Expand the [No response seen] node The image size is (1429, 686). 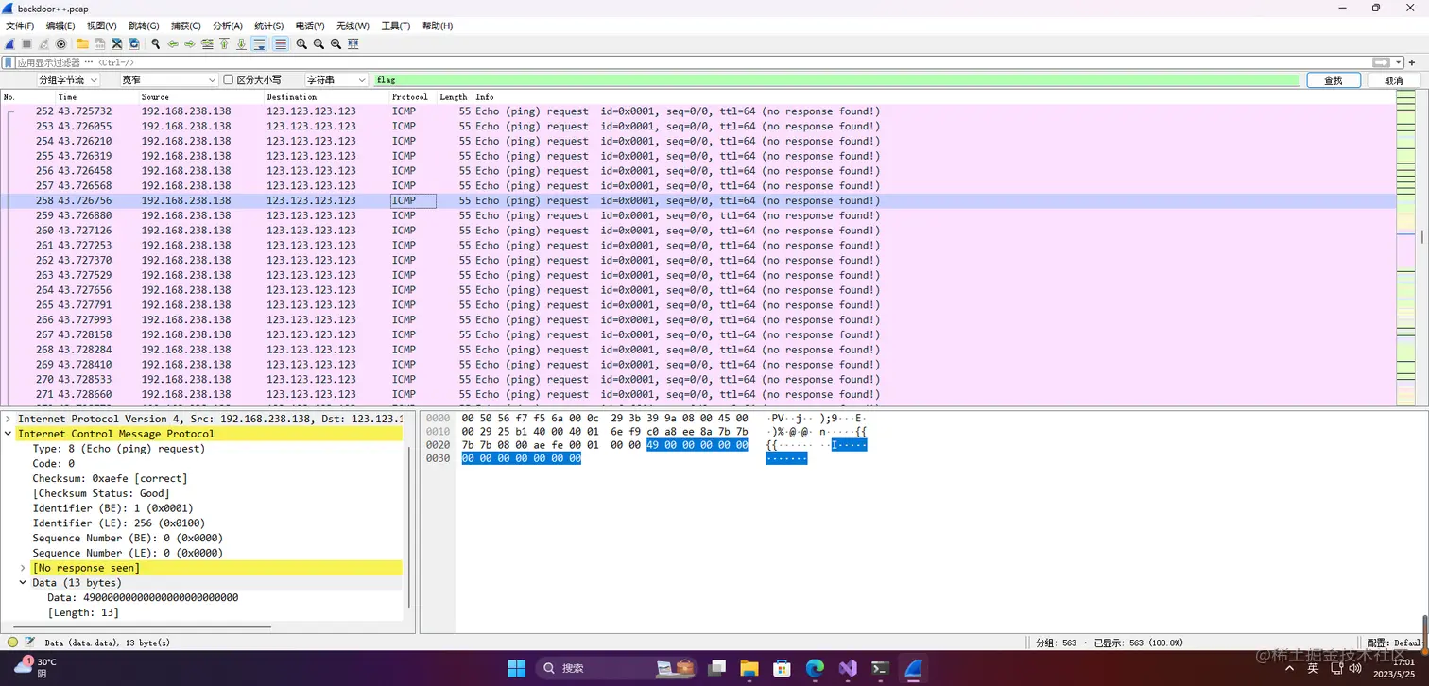pos(23,568)
